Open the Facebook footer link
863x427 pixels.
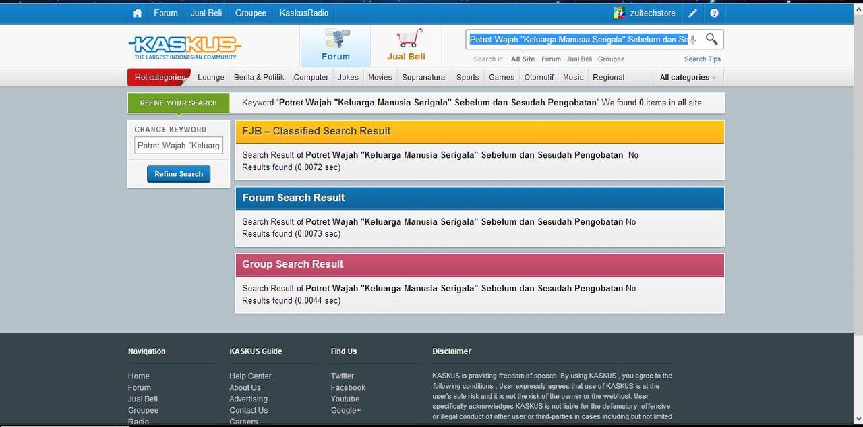pos(348,388)
